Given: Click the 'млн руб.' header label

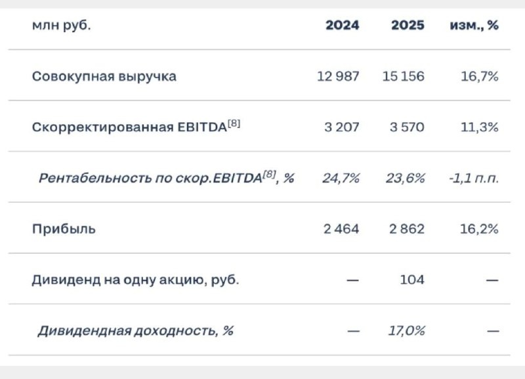Looking at the screenshot, I should click(61, 26).
